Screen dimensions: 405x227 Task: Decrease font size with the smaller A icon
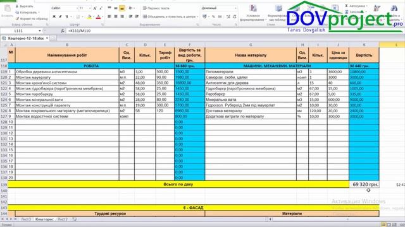point(101,8)
